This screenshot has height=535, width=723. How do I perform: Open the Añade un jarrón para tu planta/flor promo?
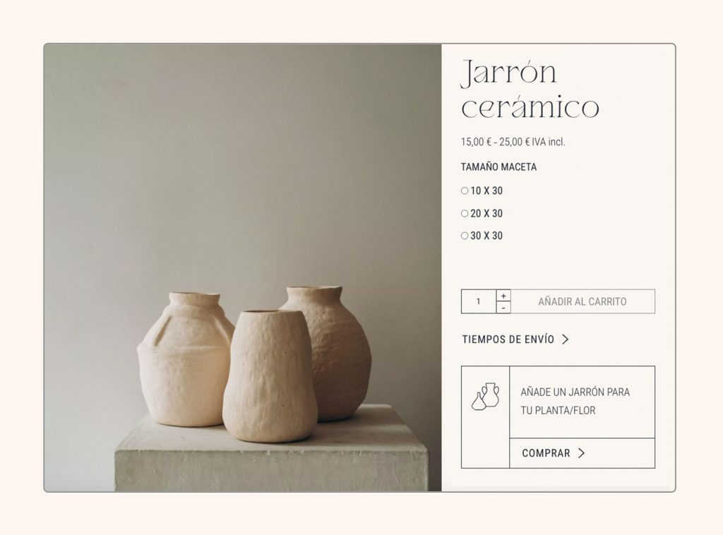point(575,401)
